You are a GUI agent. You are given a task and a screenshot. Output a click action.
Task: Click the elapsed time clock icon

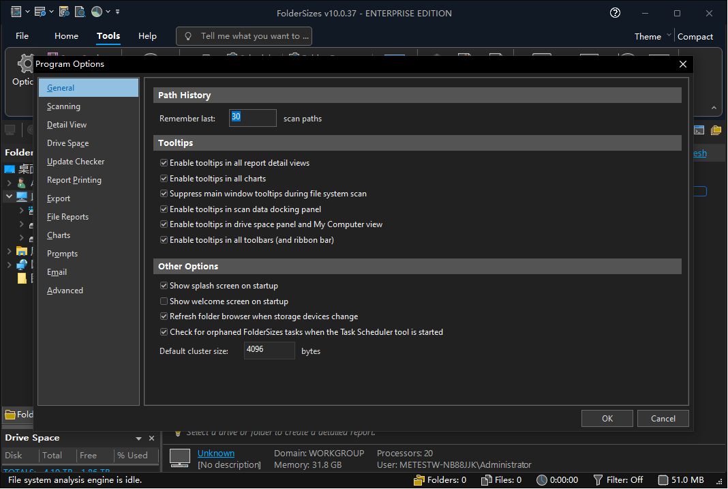541,480
